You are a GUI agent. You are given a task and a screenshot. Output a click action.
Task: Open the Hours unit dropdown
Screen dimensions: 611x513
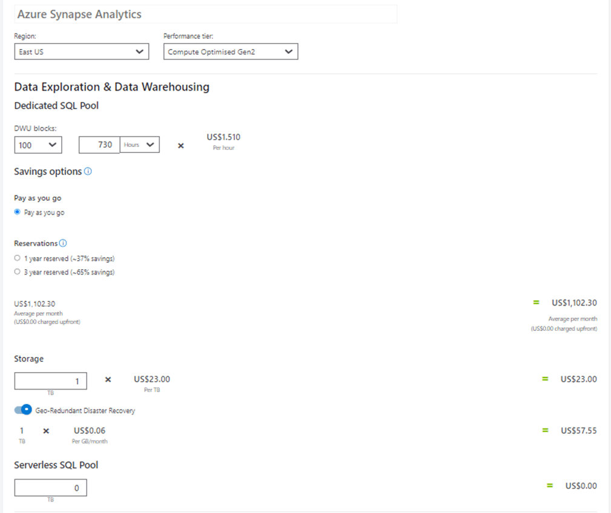pyautogui.click(x=139, y=145)
